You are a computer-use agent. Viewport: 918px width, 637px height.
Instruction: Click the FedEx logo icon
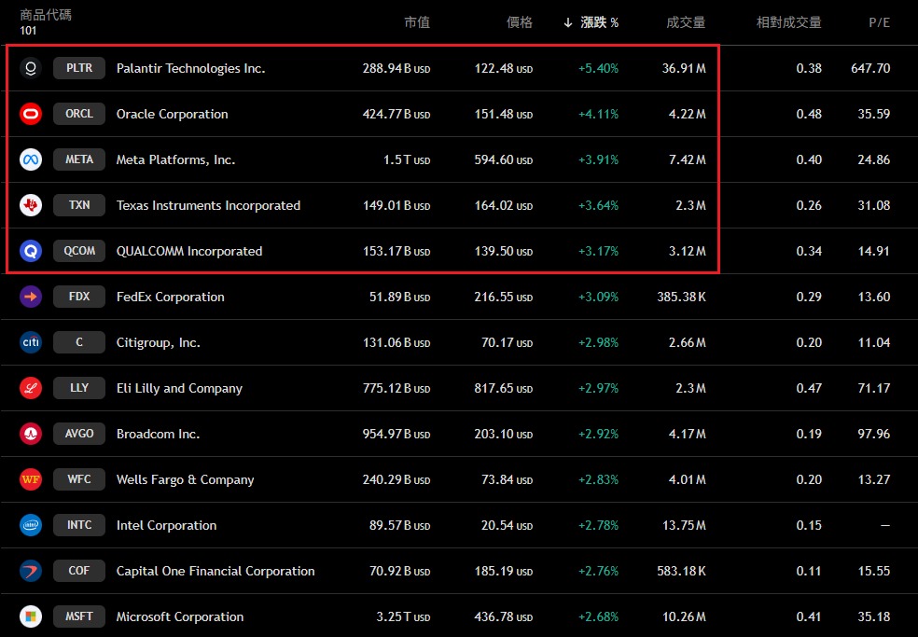pos(31,297)
